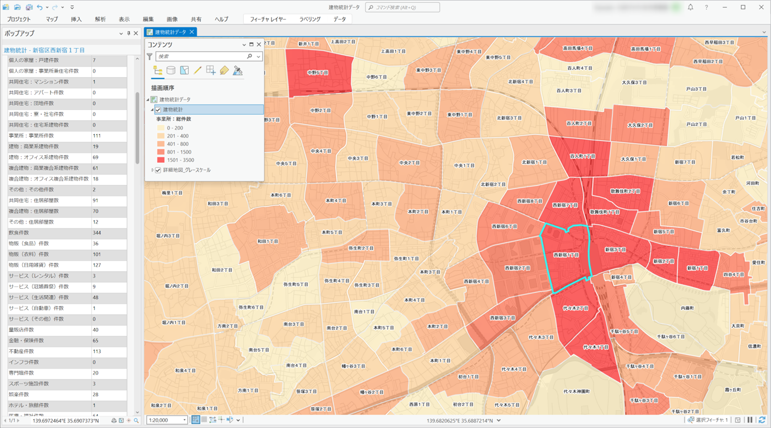
Task: Toggle 詳細地図_グレースケール layer visibility
Action: click(158, 170)
